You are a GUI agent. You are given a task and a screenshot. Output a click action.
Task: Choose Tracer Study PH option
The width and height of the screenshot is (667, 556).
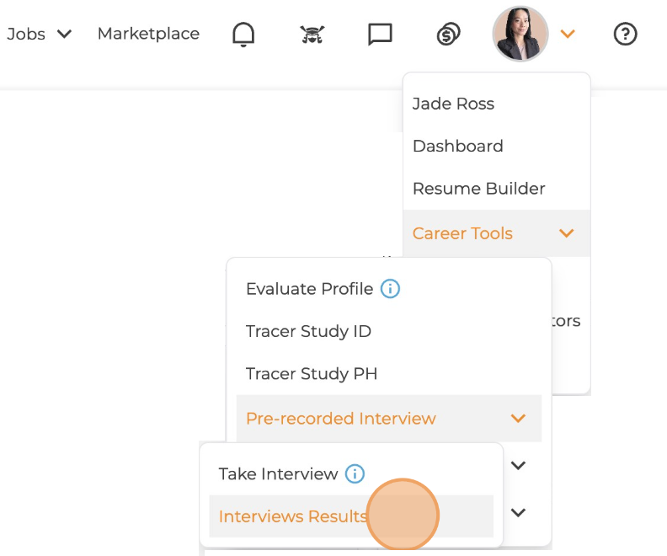click(x=311, y=373)
